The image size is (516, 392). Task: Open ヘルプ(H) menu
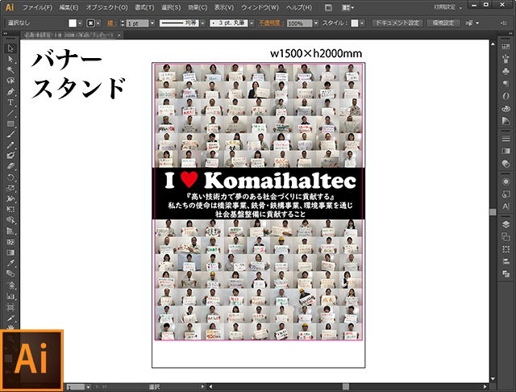(299, 7)
